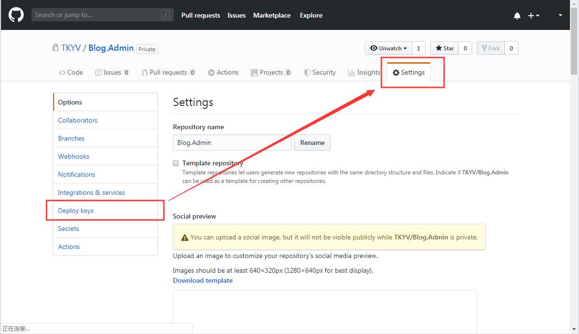Open the TKYV owner profile link

coord(71,48)
